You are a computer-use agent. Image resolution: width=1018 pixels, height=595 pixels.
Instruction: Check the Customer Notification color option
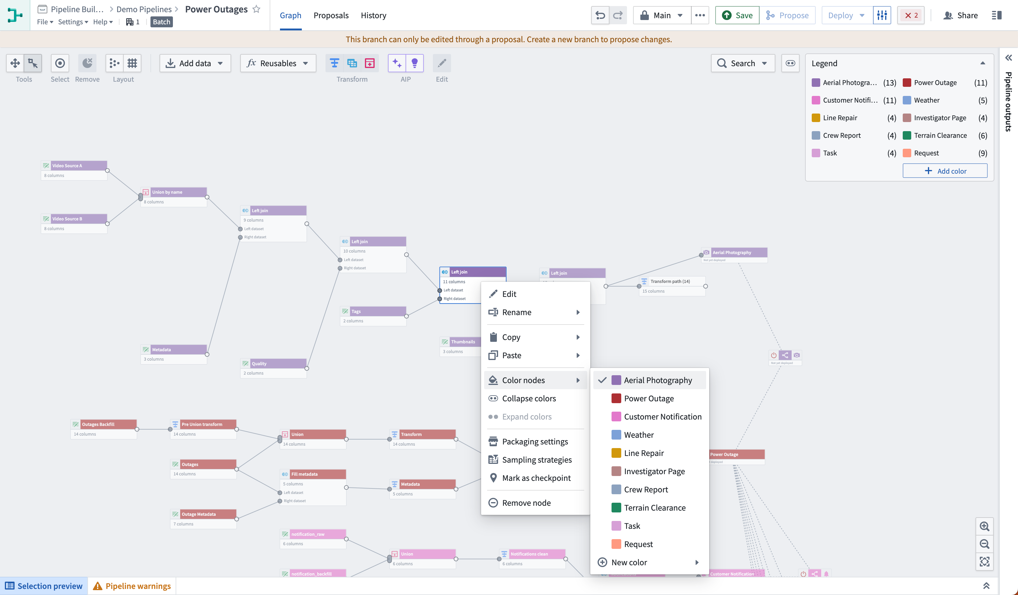[663, 416]
